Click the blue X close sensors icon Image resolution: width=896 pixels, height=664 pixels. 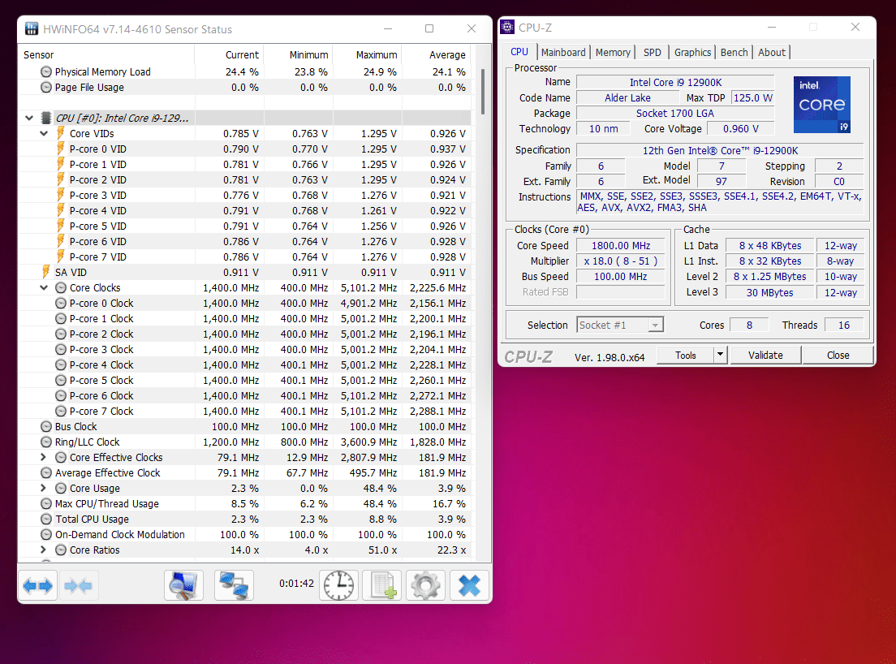tap(469, 585)
